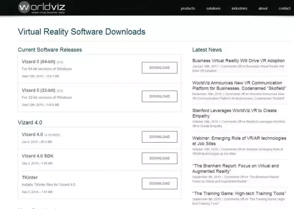
Task: Open the solutions menu
Action: pos(213,8)
